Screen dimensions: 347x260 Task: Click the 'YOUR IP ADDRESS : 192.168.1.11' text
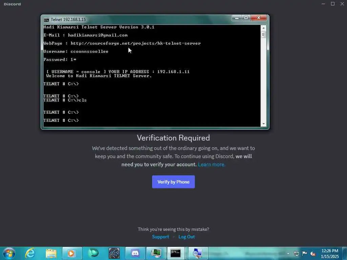point(149,72)
